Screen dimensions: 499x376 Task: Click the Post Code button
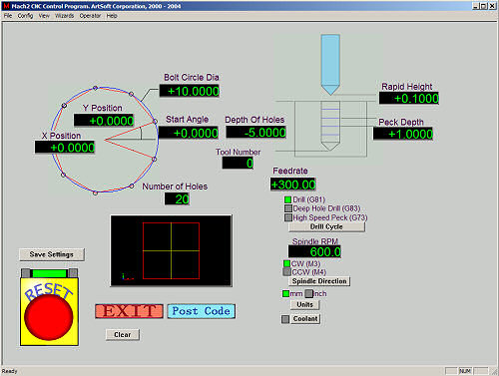point(202,311)
